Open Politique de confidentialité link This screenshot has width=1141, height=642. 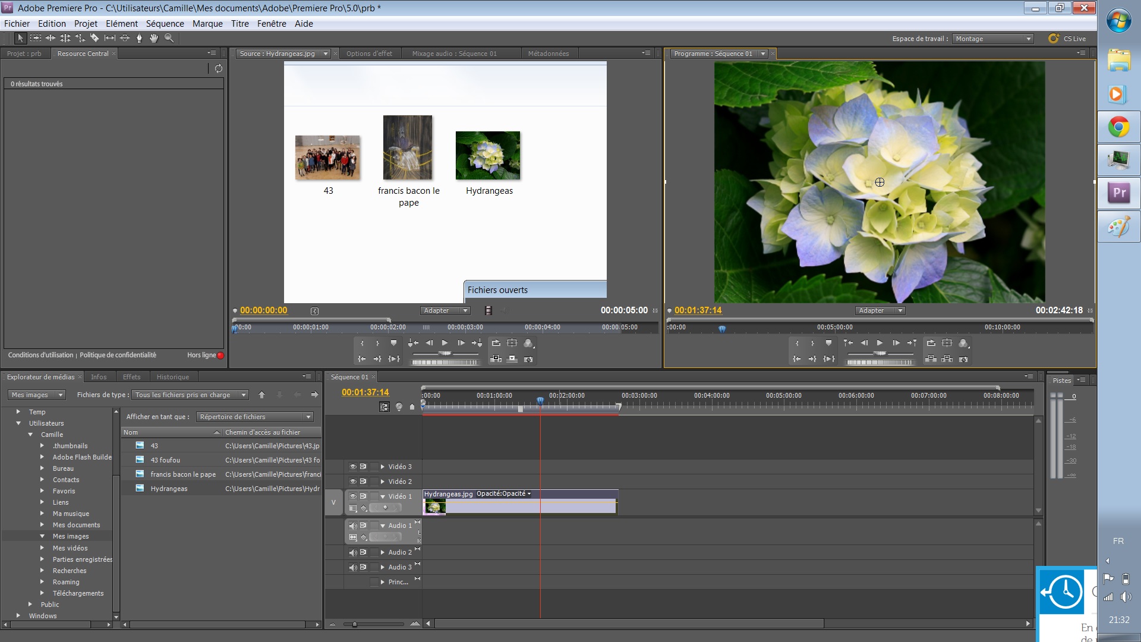pos(118,355)
